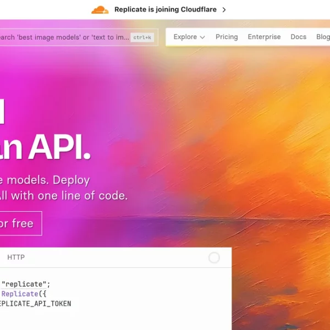Screen dimensions: 330x330
Task: Click the round button in the code panel
Action: pyautogui.click(x=214, y=257)
